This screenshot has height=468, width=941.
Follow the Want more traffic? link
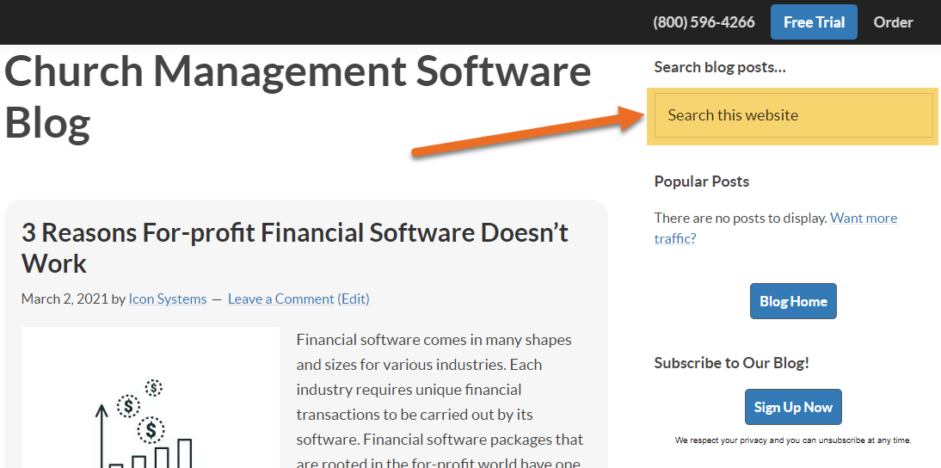(775, 228)
